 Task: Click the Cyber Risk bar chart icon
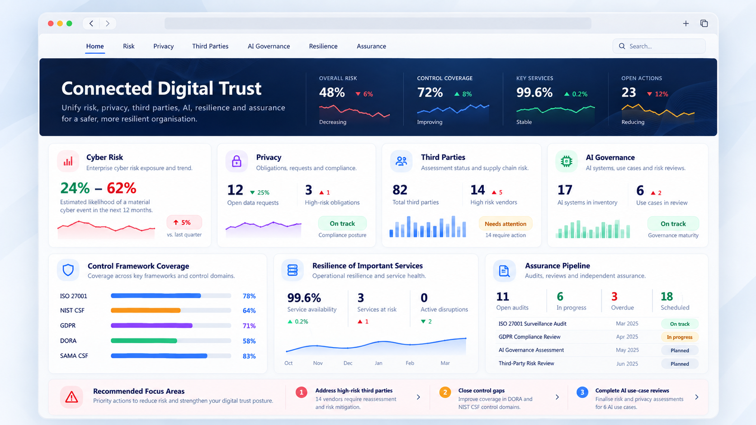pos(68,161)
